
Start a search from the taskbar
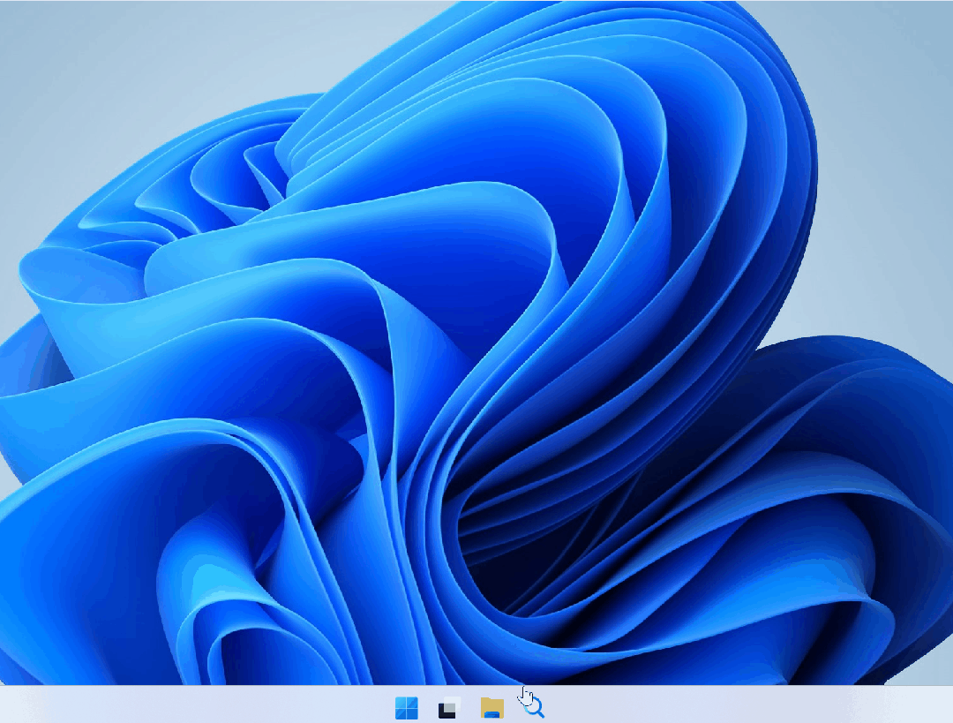[x=534, y=706]
